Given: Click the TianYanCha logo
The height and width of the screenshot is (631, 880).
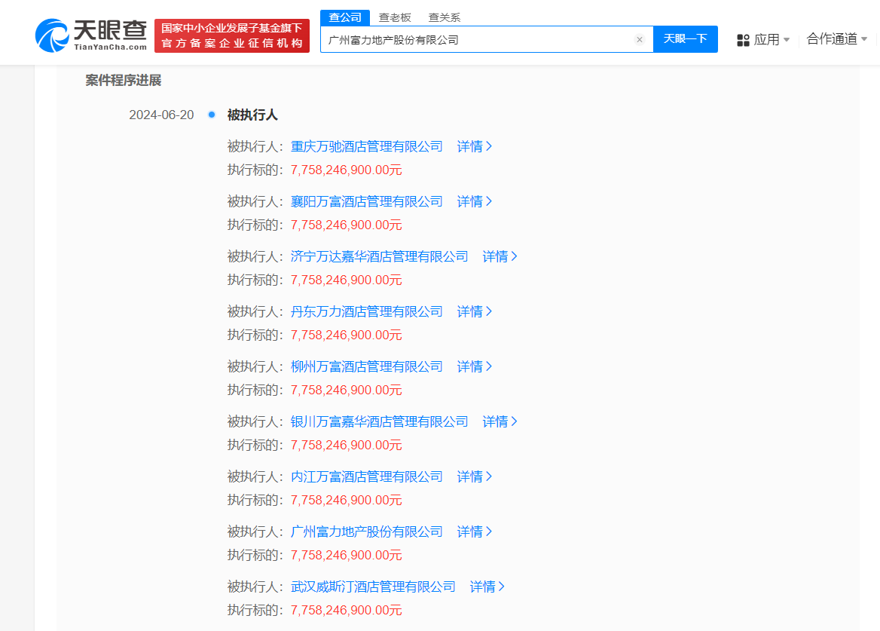Looking at the screenshot, I should 91,35.
